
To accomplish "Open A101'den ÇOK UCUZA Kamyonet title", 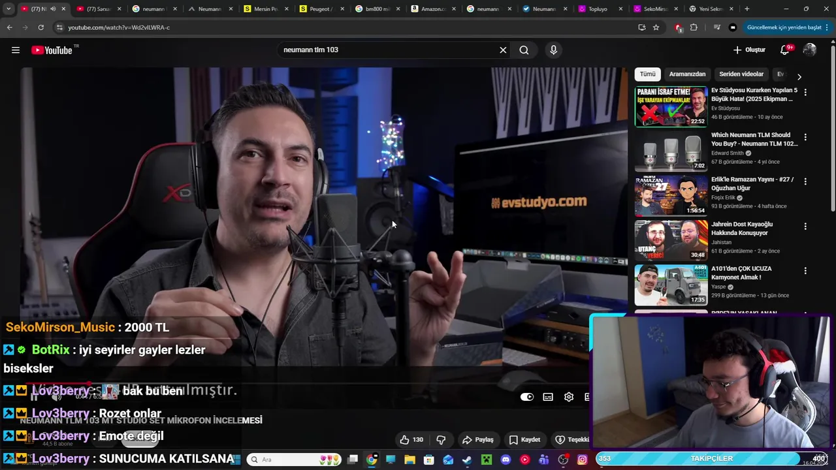I will coord(741,273).
